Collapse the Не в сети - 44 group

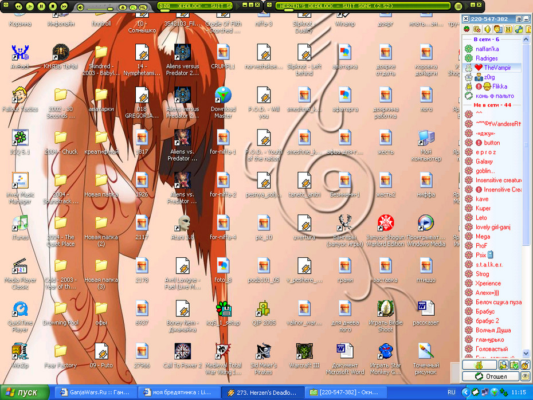click(x=492, y=105)
